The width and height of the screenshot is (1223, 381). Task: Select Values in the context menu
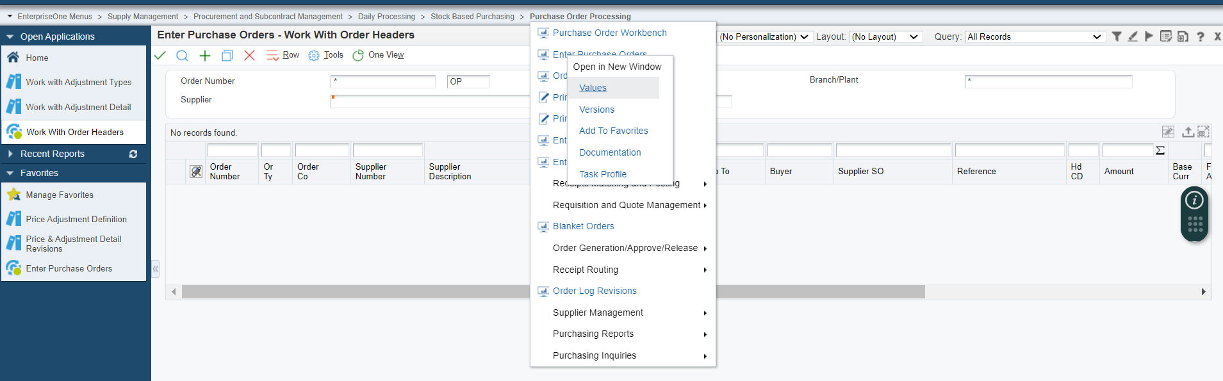pyautogui.click(x=593, y=88)
